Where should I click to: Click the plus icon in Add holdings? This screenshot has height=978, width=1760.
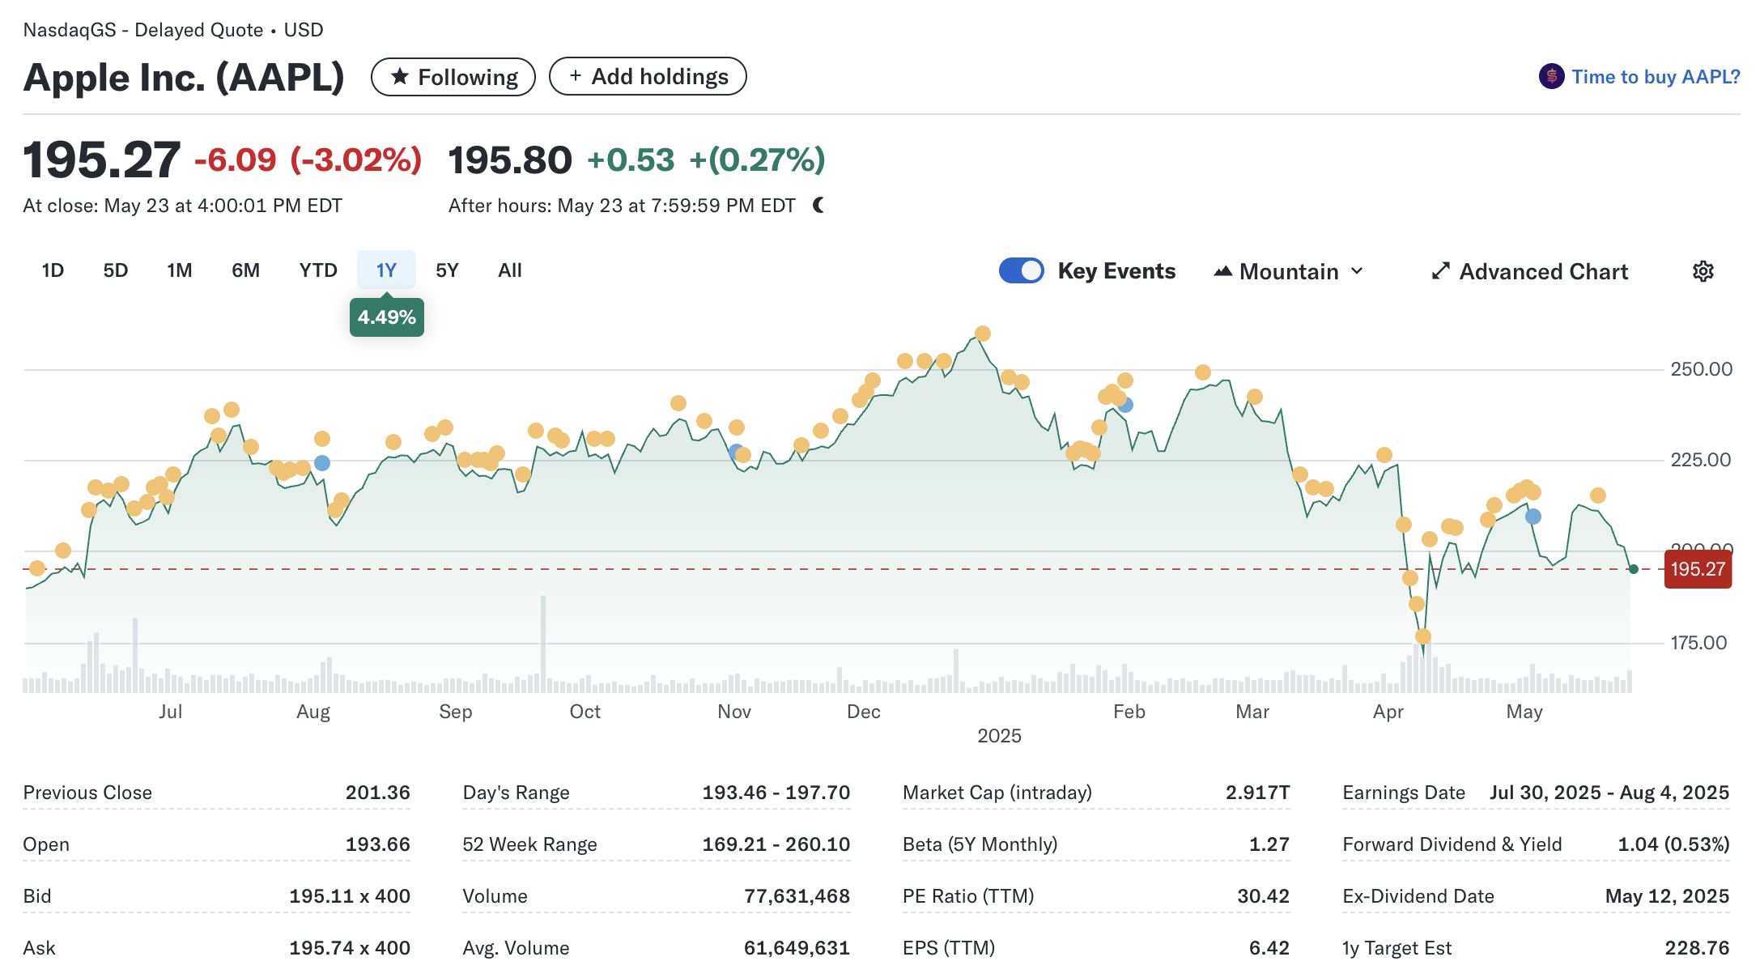point(576,76)
